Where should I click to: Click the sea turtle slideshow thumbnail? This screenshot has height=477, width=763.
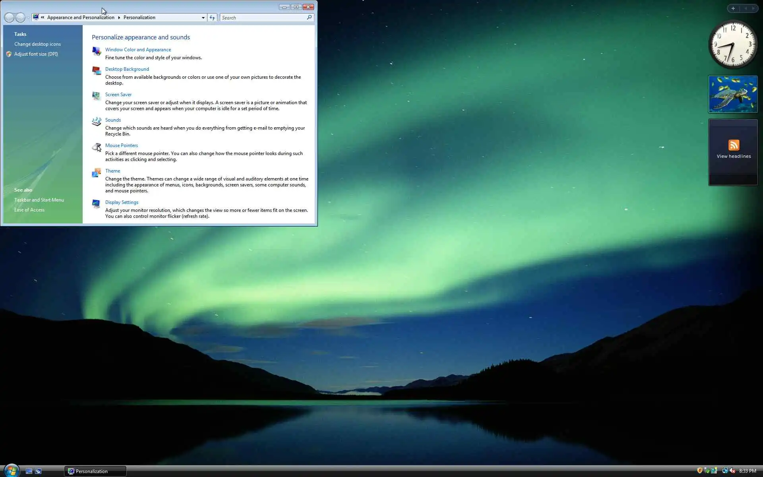[x=733, y=94]
